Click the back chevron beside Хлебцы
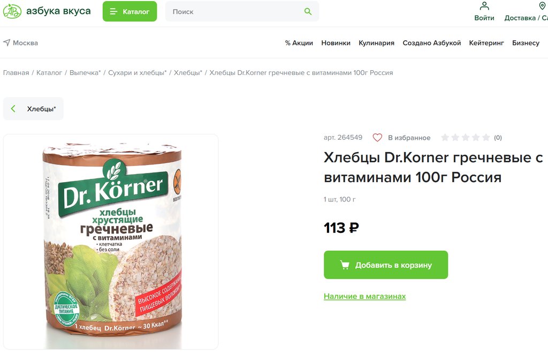This screenshot has height=354, width=548. [x=13, y=109]
